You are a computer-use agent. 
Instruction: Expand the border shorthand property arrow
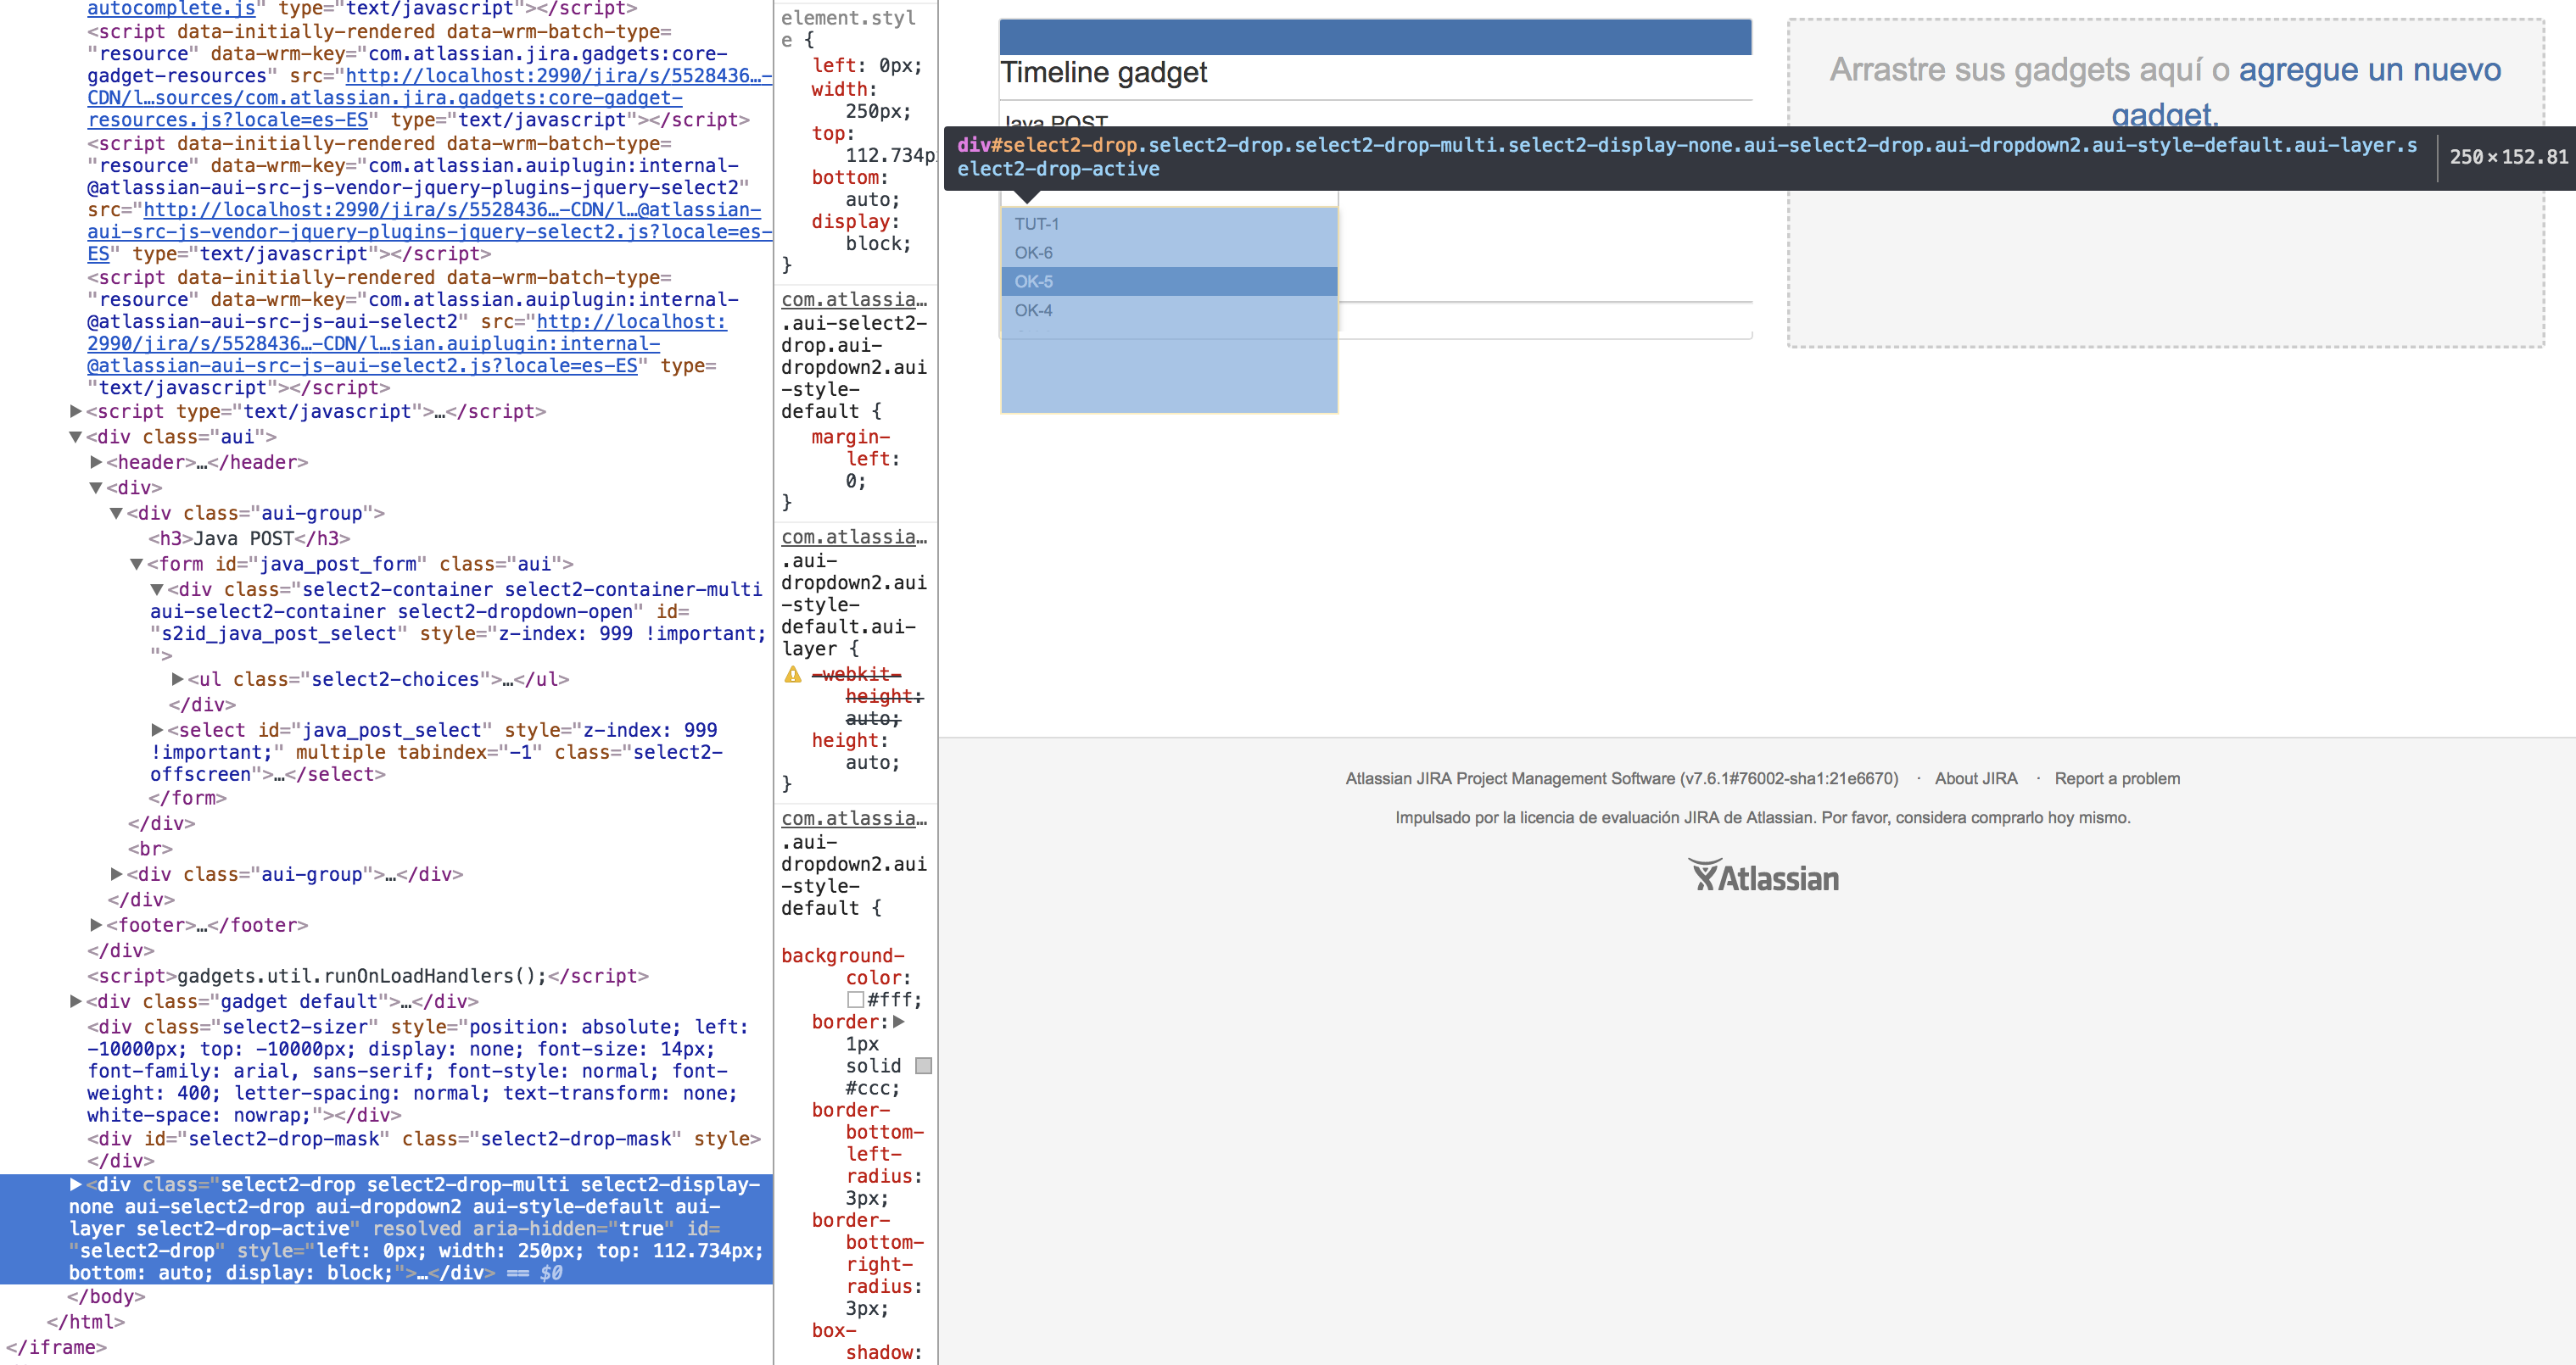(899, 1022)
